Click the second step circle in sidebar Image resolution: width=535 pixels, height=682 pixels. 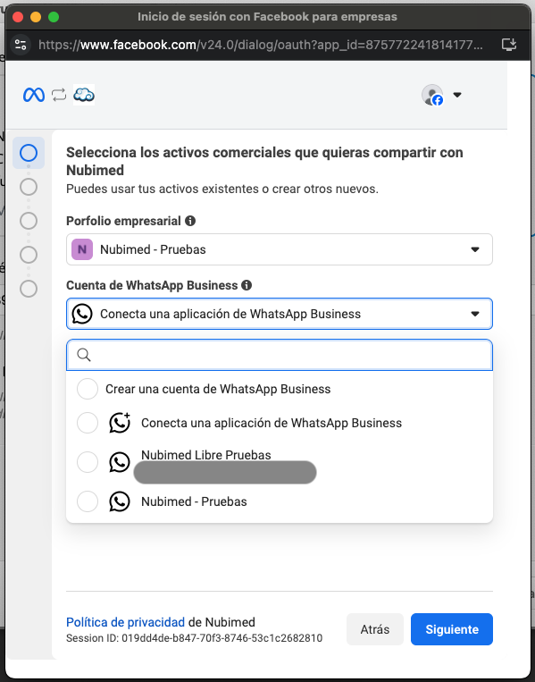point(29,187)
